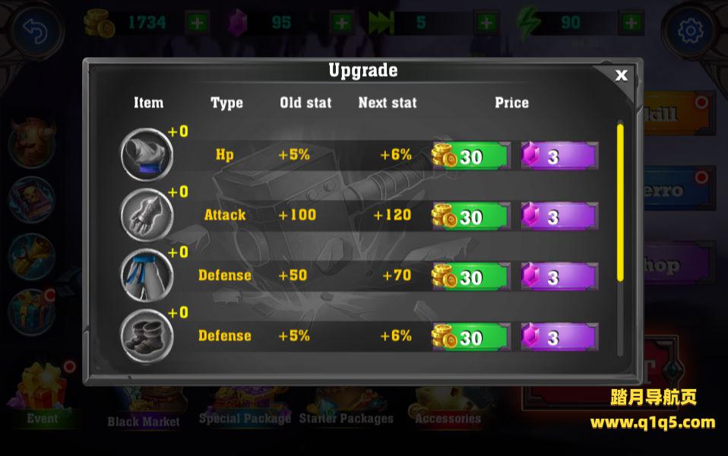Add purple gems with plus icon
This screenshot has height=456, width=728.
[x=342, y=22]
